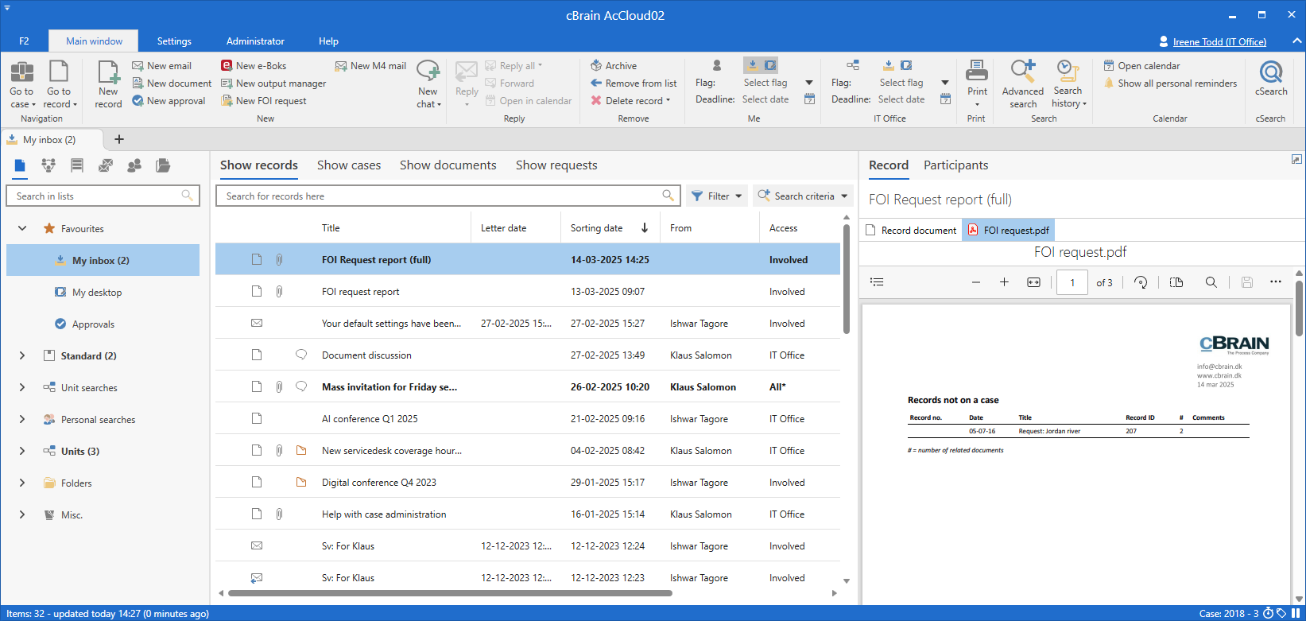Click the Ireene Todd user link
The width and height of the screenshot is (1306, 621).
(1219, 42)
